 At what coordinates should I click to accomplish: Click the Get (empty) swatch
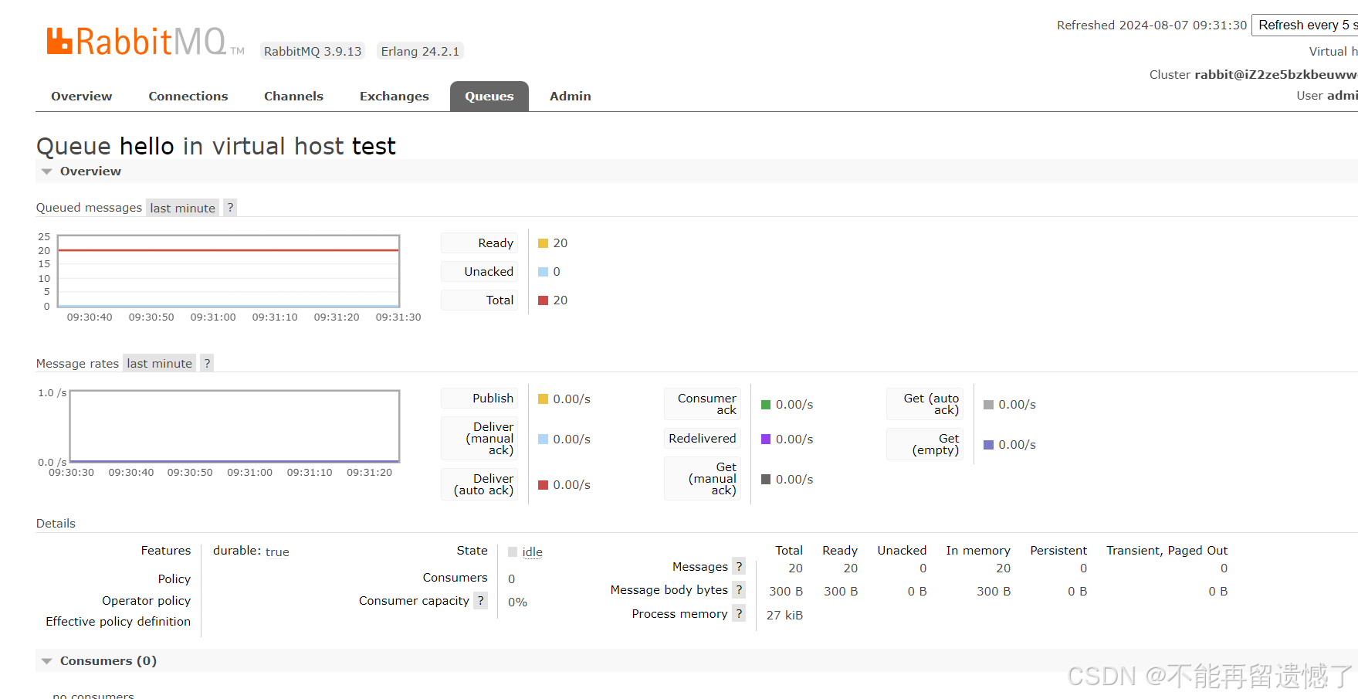tap(988, 445)
